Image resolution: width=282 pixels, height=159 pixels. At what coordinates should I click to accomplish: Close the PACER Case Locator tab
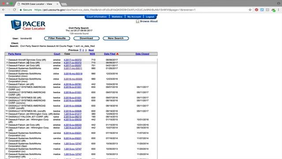(x=57, y=4)
